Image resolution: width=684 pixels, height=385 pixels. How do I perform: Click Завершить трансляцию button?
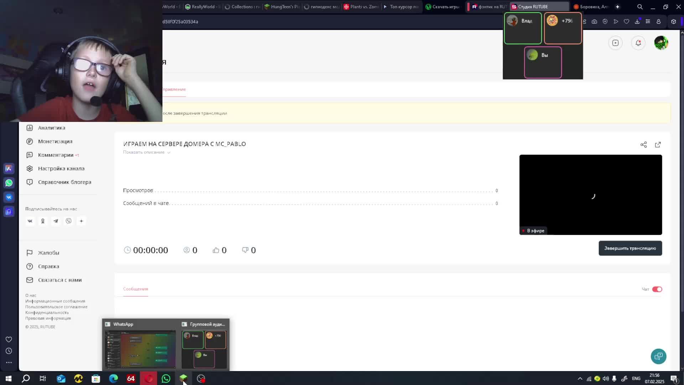[x=630, y=248]
